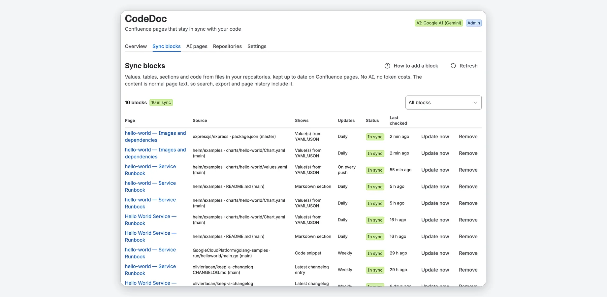Click the Source column header

(200, 120)
